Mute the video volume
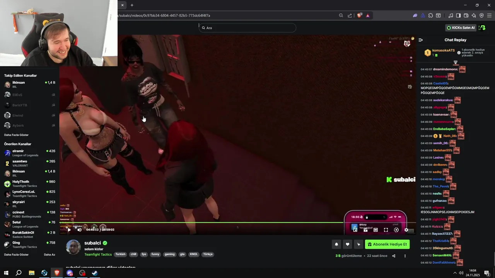The image size is (495, 278). pos(79,230)
